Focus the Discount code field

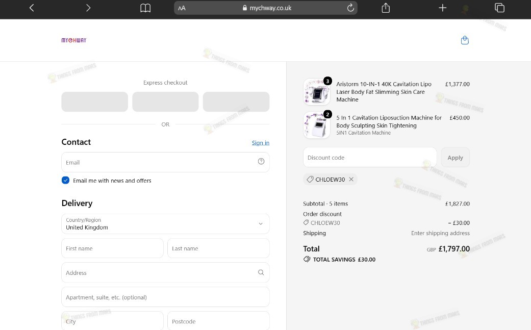click(370, 158)
